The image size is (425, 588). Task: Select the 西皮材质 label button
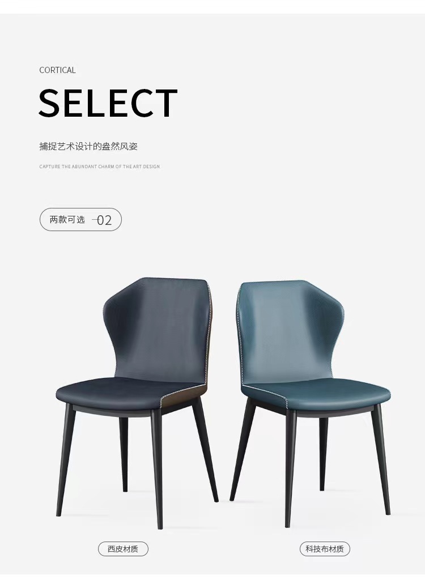(x=123, y=549)
